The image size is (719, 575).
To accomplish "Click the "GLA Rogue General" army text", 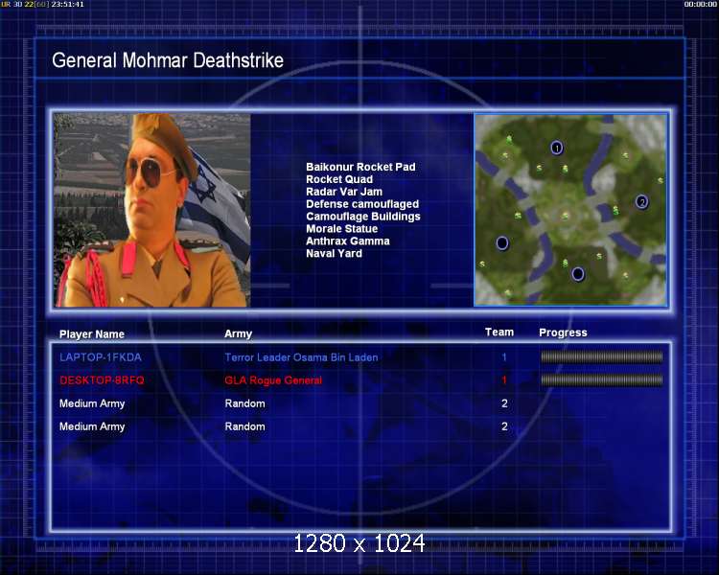I will point(273,380).
